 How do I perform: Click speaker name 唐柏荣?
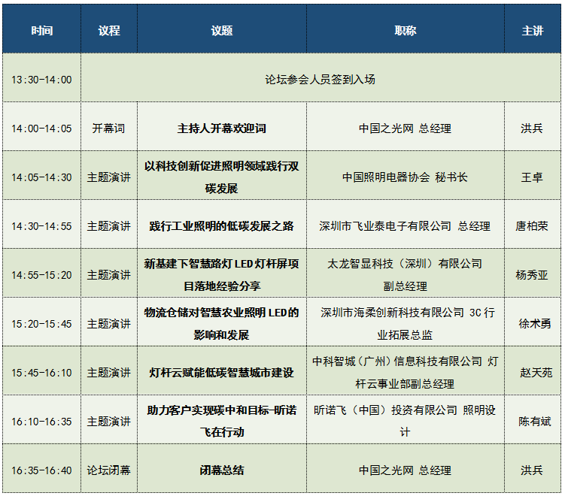[533, 226]
